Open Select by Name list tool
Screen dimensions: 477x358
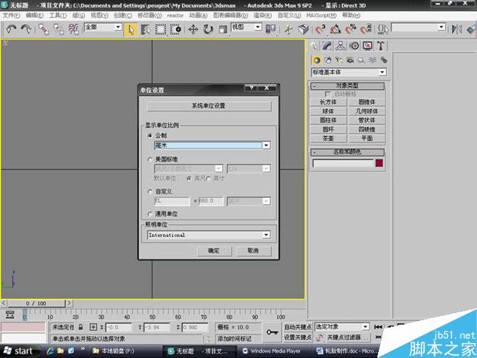(145, 29)
